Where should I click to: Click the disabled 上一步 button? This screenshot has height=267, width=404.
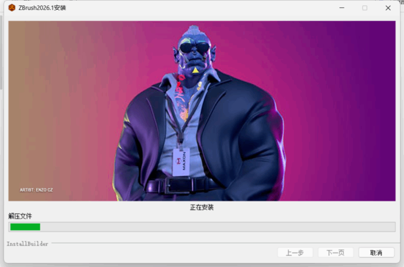click(295, 253)
